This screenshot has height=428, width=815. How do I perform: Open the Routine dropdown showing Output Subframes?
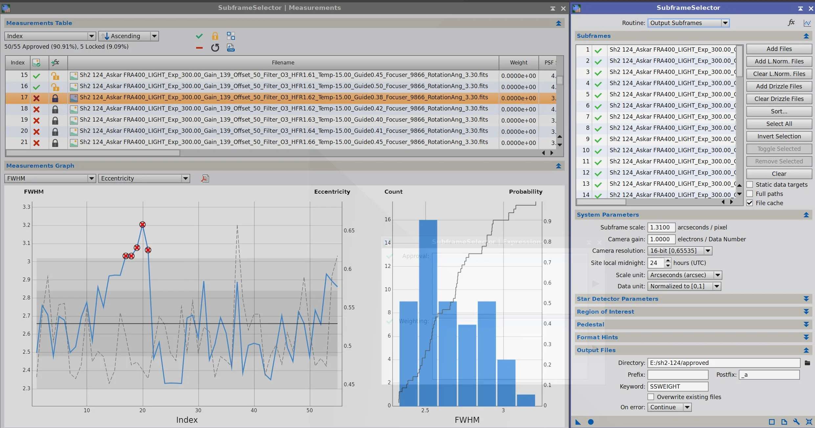click(x=688, y=23)
